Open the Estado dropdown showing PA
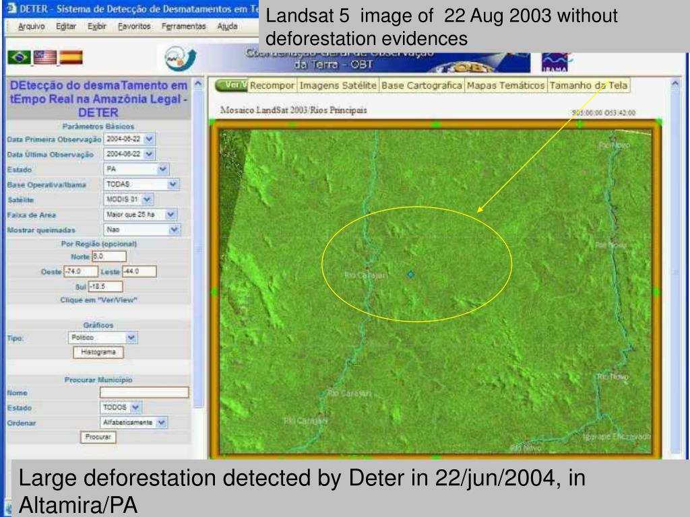690x517 pixels. coord(163,169)
